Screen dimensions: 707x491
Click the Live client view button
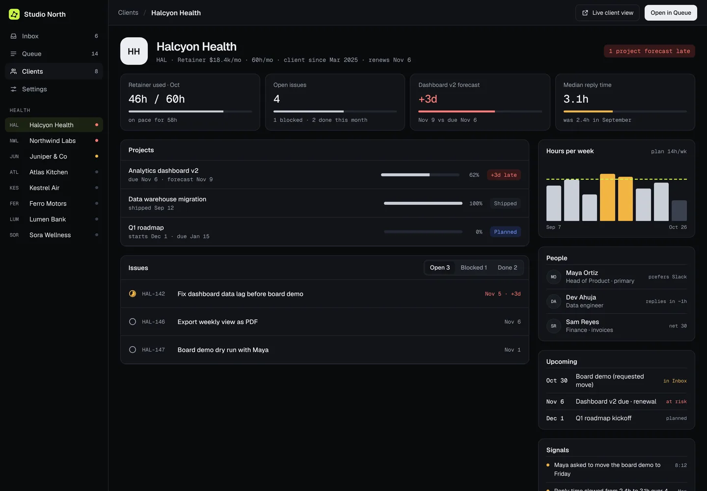pos(607,13)
